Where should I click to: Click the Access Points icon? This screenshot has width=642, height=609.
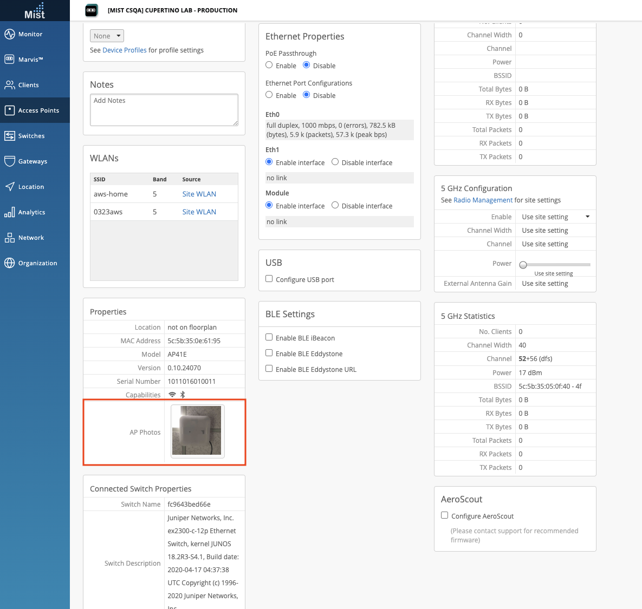click(x=10, y=110)
